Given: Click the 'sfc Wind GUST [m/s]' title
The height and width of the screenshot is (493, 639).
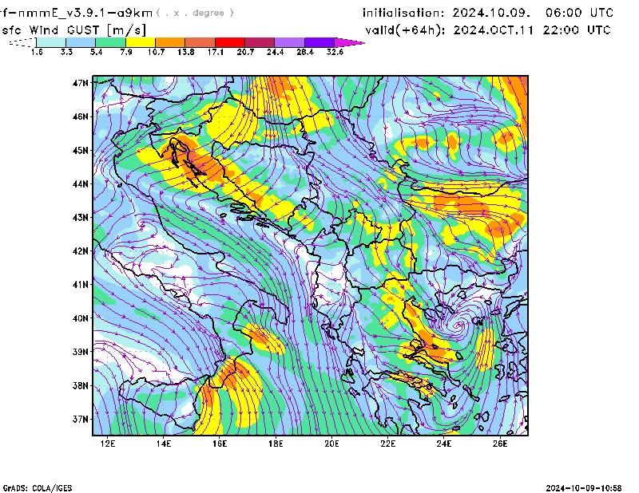Looking at the screenshot, I should (x=73, y=30).
